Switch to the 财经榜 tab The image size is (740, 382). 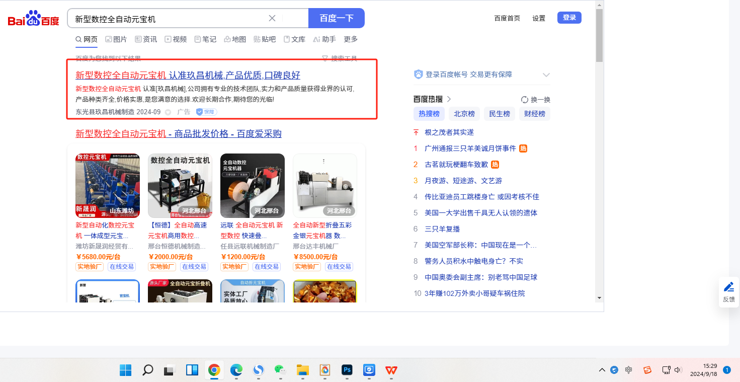pyautogui.click(x=535, y=114)
